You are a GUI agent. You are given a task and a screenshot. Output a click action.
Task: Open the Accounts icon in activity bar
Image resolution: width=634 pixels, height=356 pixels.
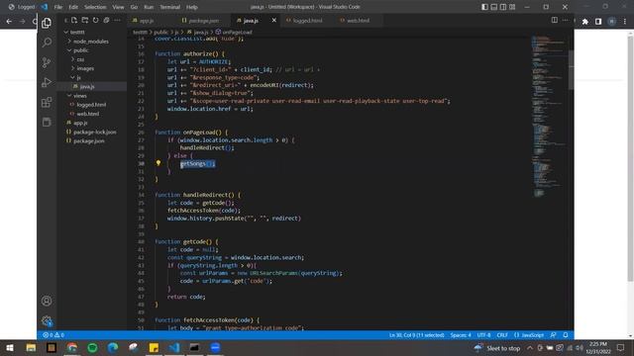[47, 301]
